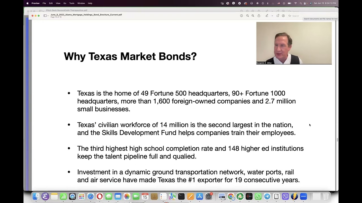
Task: Open Numbers from the Dock
Action: click(x=63, y=197)
